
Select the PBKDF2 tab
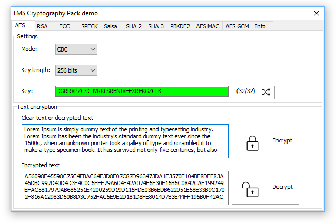[180, 26]
